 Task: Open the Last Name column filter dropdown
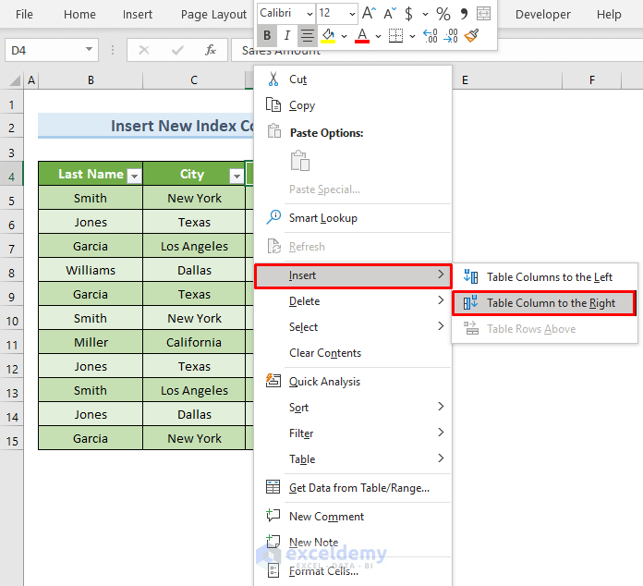[x=134, y=175]
